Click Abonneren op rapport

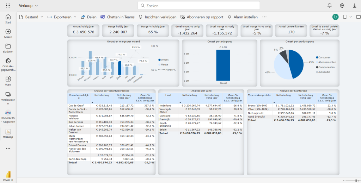[202, 17]
